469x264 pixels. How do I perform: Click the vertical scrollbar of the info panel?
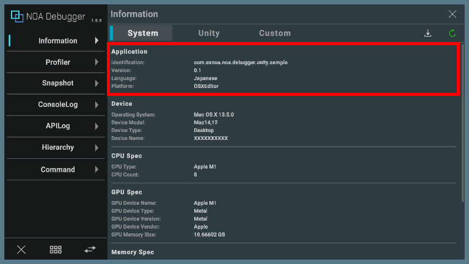click(x=463, y=123)
